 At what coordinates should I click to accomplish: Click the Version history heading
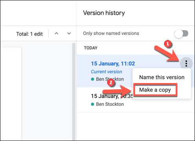tap(104, 13)
